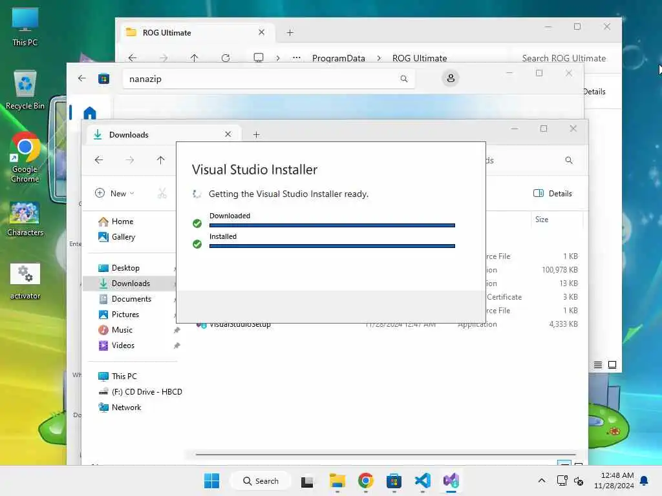Sort by Size column header
The height and width of the screenshot is (496, 662).
click(x=557, y=220)
